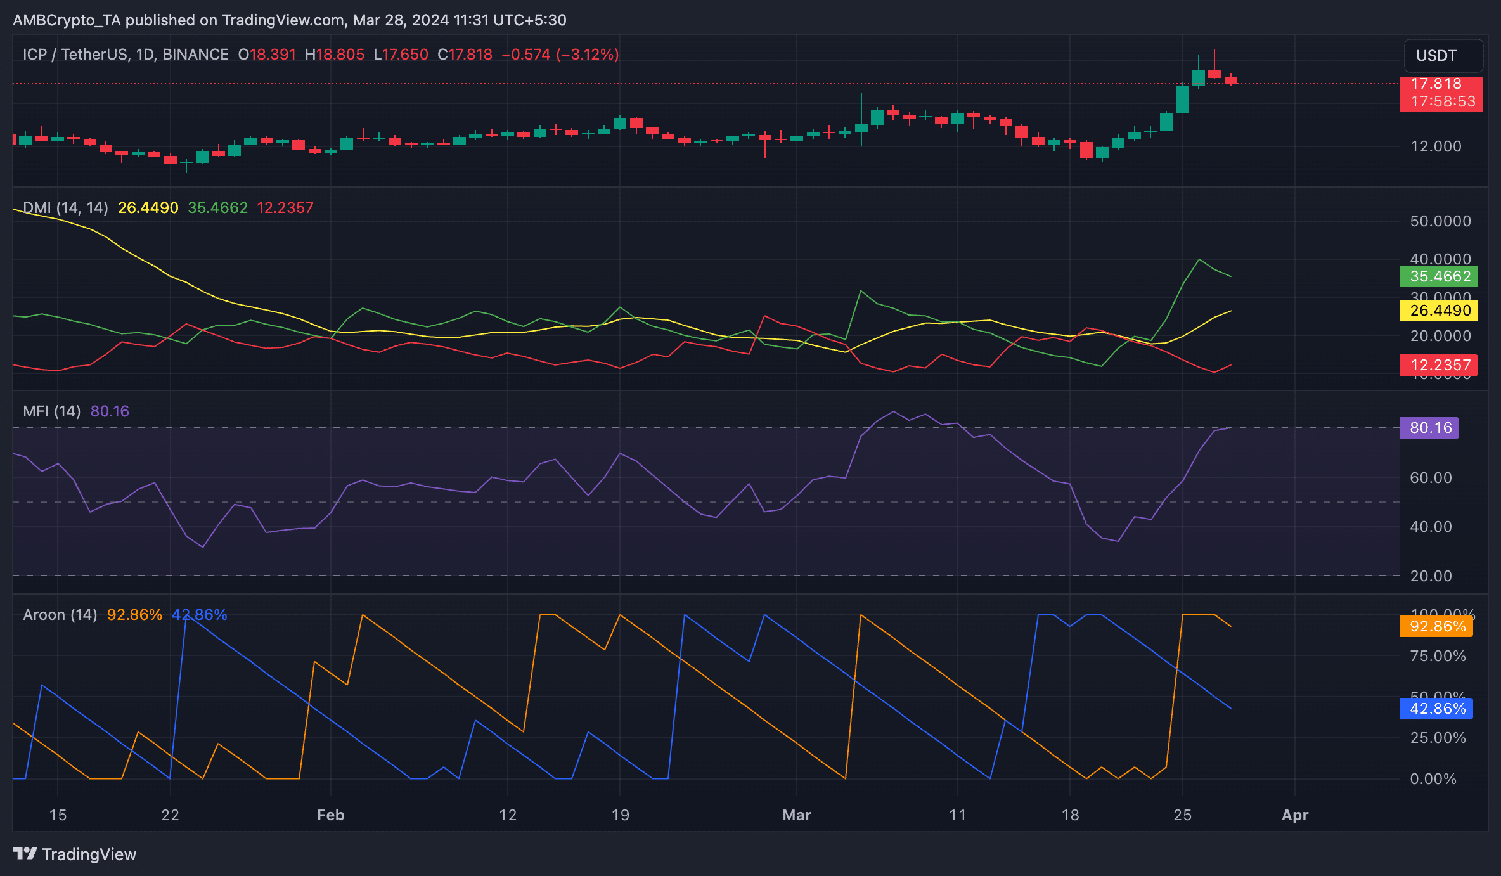Click the Aroon Up value 92.86% in legend
Image resolution: width=1501 pixels, height=876 pixels.
[x=134, y=615]
